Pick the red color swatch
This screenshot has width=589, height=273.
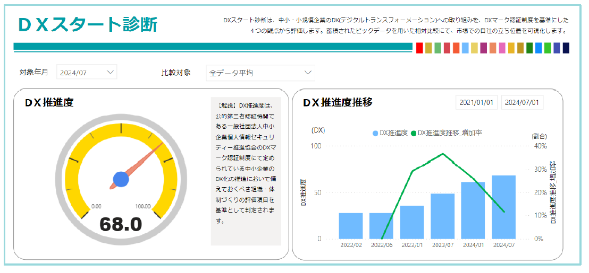tap(419, 48)
